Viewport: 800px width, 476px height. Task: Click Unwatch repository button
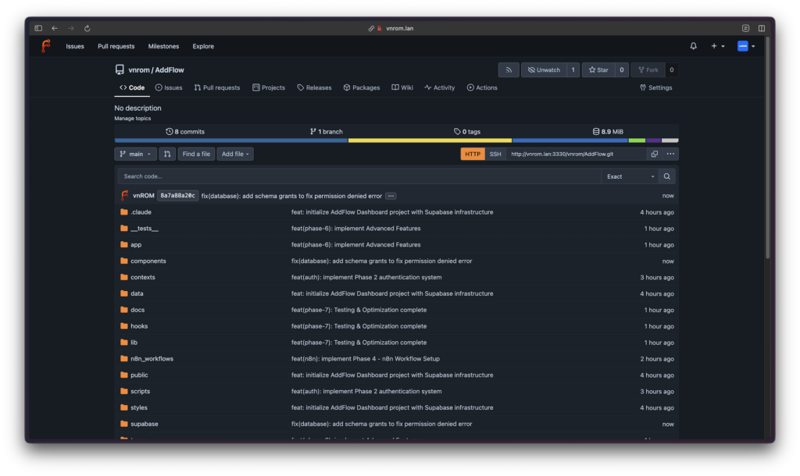click(x=544, y=70)
